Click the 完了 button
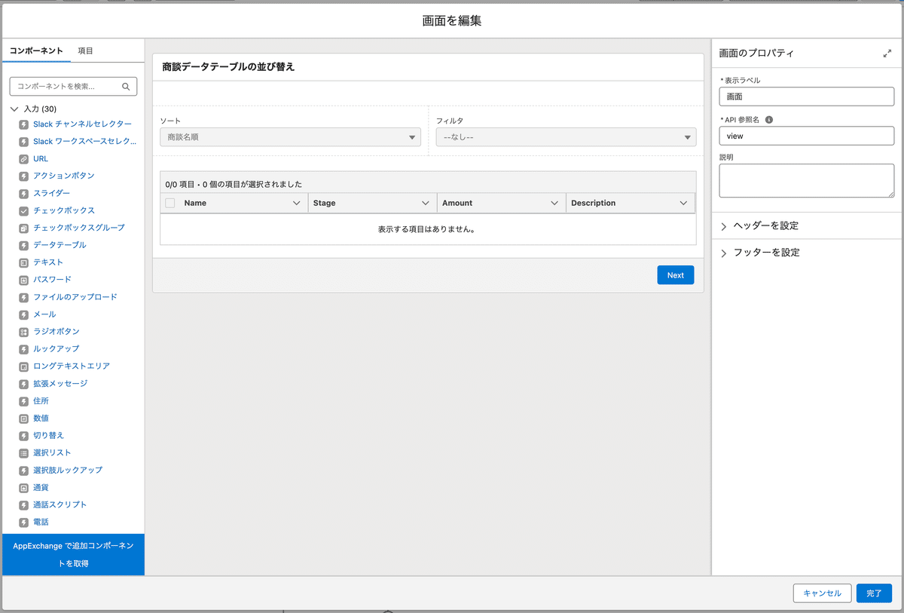 click(874, 593)
